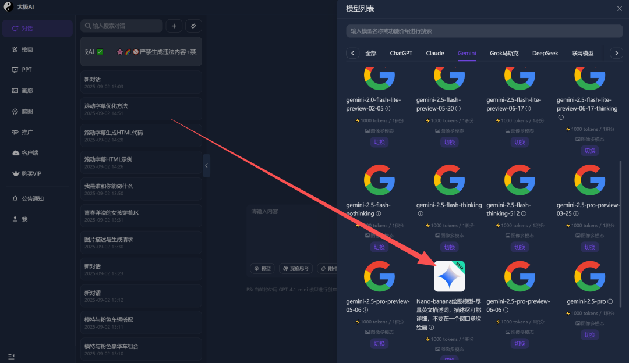Image resolution: width=629 pixels, height=363 pixels.
Task: Select gemini-2.5-flash-thinking model icon
Action: [x=449, y=180]
